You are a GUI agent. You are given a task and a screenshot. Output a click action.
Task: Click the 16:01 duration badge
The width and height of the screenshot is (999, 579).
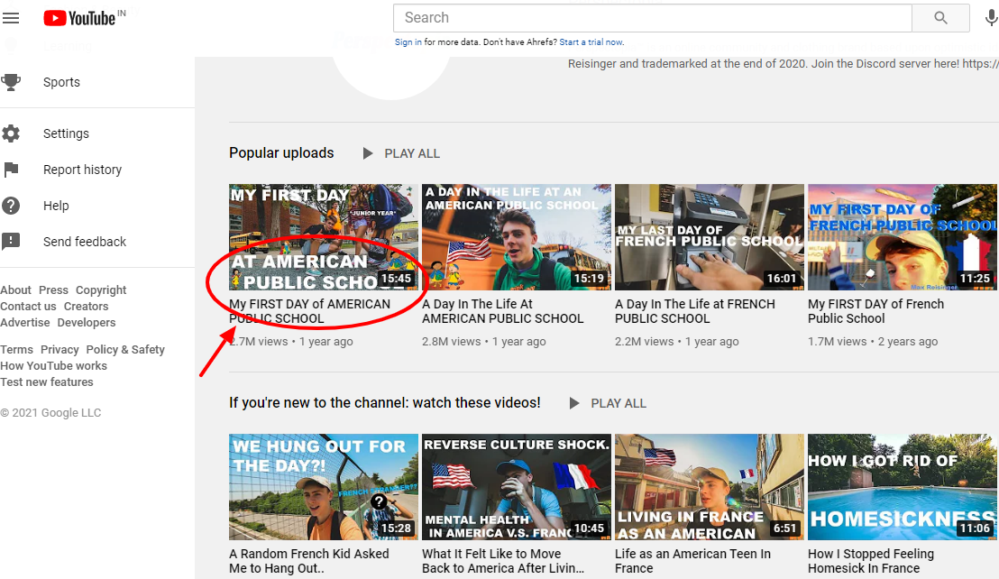781,279
